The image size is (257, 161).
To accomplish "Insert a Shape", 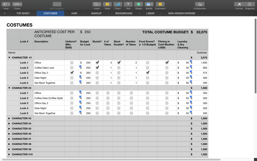I will [139, 4].
